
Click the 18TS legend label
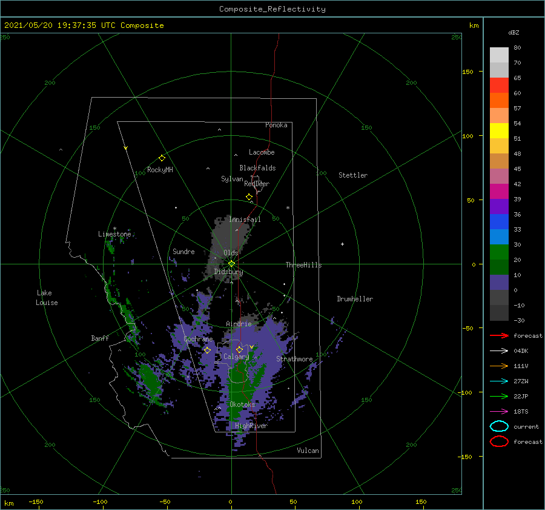point(521,412)
